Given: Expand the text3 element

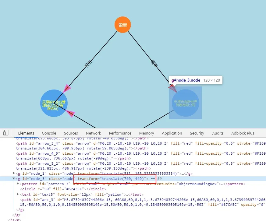Looking at the screenshot, I should click(18, 194).
